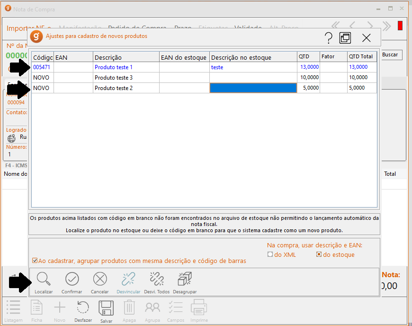Click the Localizar magnifier icon
Viewport: 412px width, 326px height.
coord(44,279)
